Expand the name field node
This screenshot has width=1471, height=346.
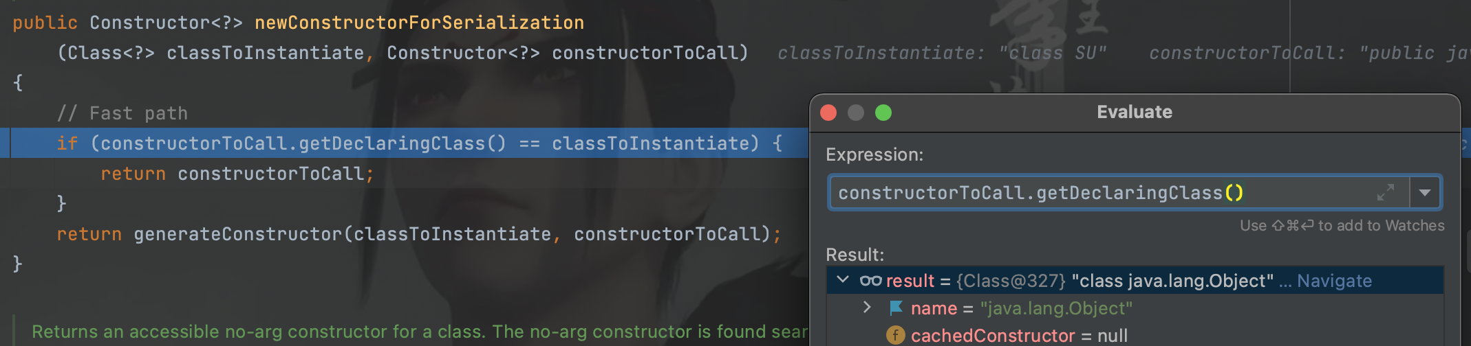point(867,308)
